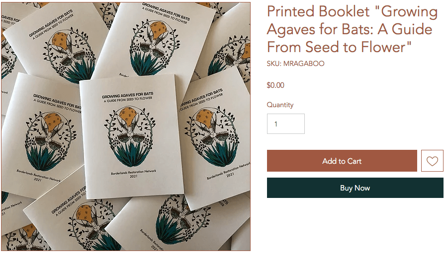The image size is (446, 254).
Task: Purchase immediately with Buy Now
Action: pyautogui.click(x=355, y=188)
